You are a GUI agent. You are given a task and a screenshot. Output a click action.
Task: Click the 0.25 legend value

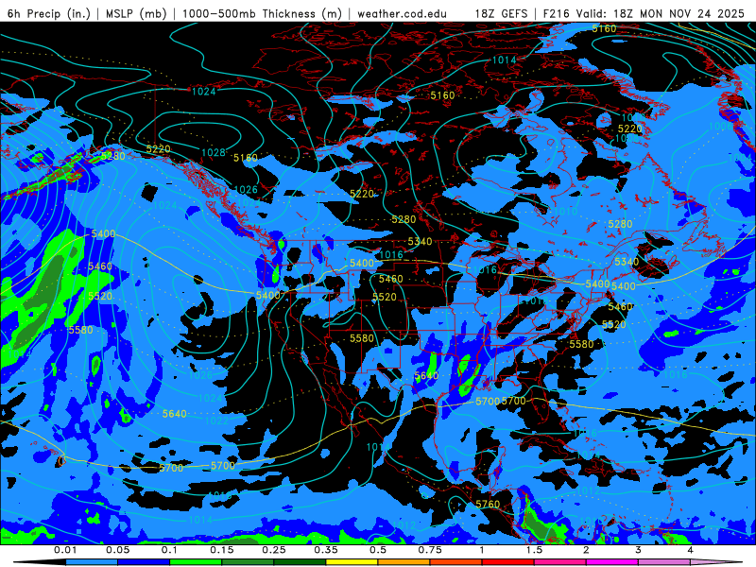[x=274, y=550]
